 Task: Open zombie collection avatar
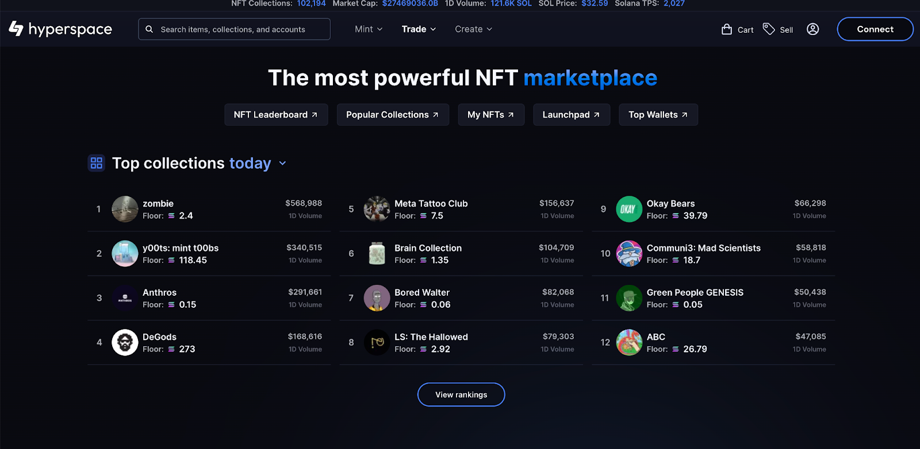[x=125, y=209]
